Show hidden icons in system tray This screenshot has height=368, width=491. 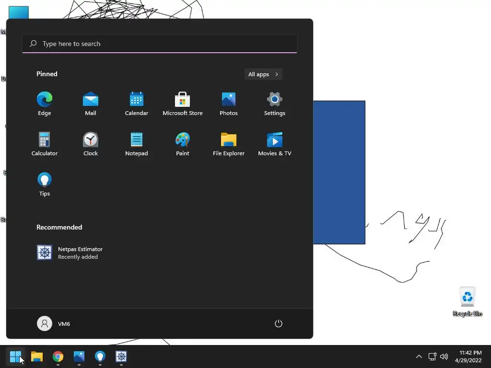419,356
